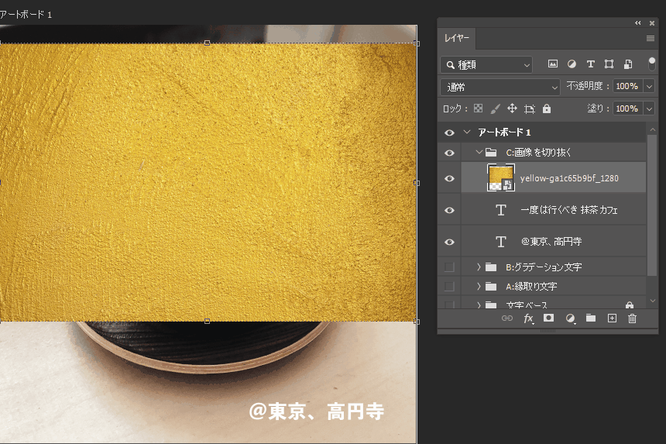This screenshot has height=444, width=666.
Task: Create new adjustment layer icon
Action: (x=571, y=318)
